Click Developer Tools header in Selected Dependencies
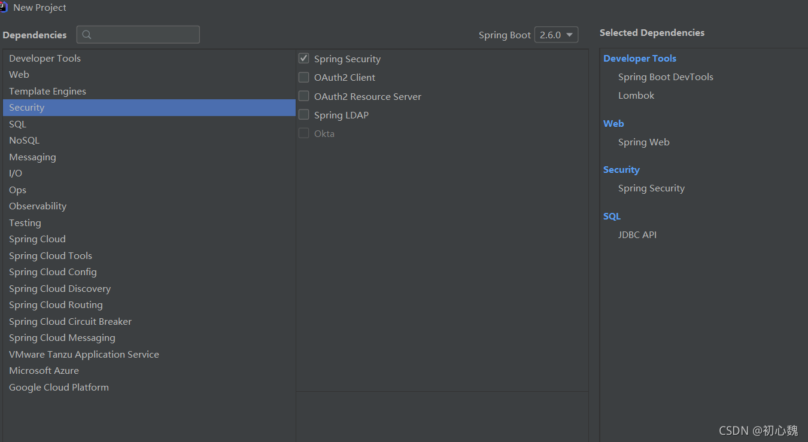This screenshot has width=808, height=442. [x=640, y=58]
